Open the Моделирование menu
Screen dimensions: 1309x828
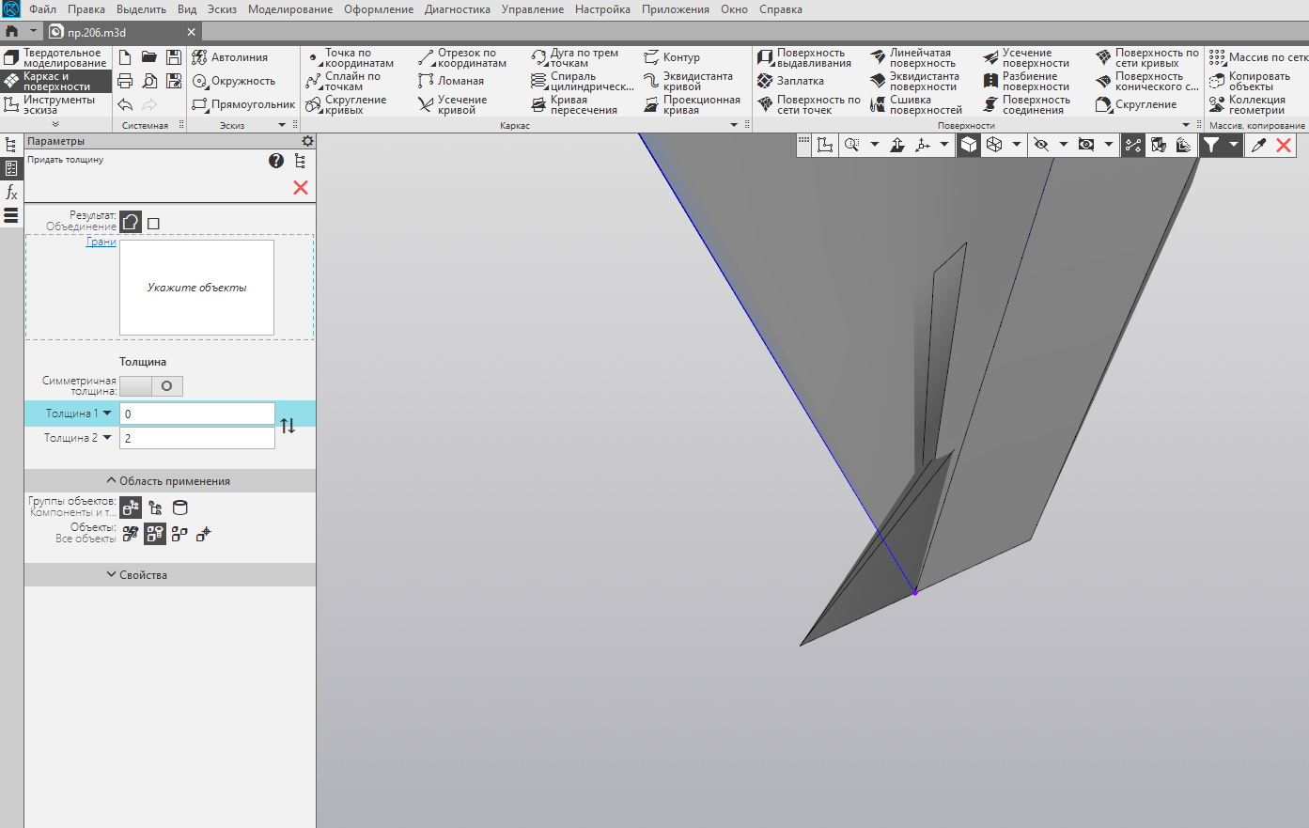pos(290,9)
